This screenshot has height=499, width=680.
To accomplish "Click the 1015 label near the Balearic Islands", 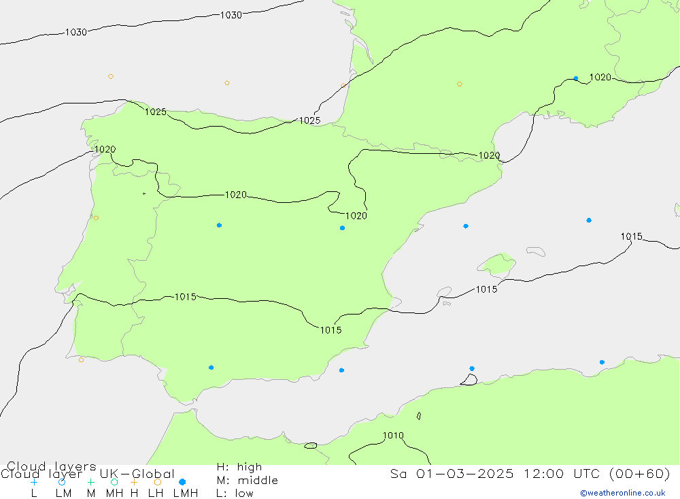I will (x=487, y=289).
